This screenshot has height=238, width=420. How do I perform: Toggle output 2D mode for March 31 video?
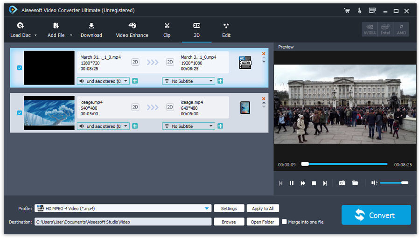click(x=170, y=62)
